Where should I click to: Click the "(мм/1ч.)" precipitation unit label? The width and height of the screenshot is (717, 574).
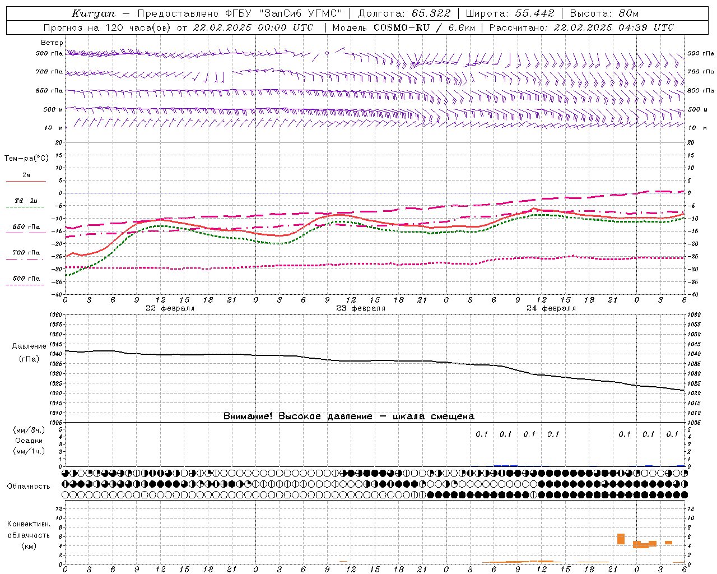click(29, 451)
